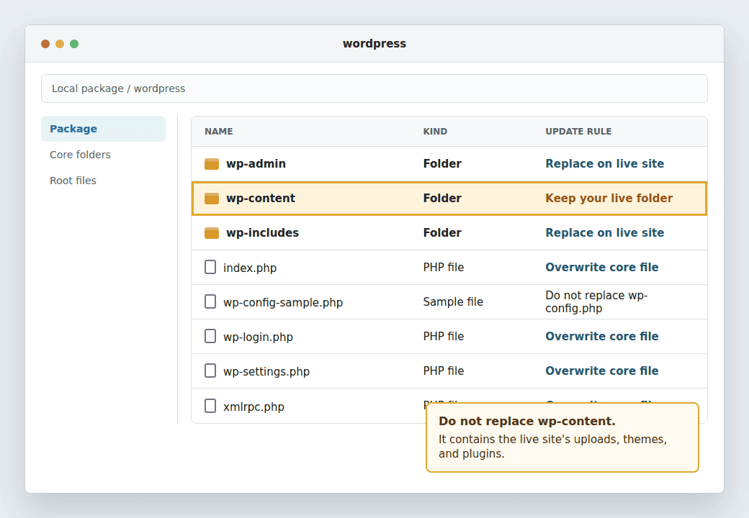Open wp-admin's Replace on live site rule

point(605,163)
